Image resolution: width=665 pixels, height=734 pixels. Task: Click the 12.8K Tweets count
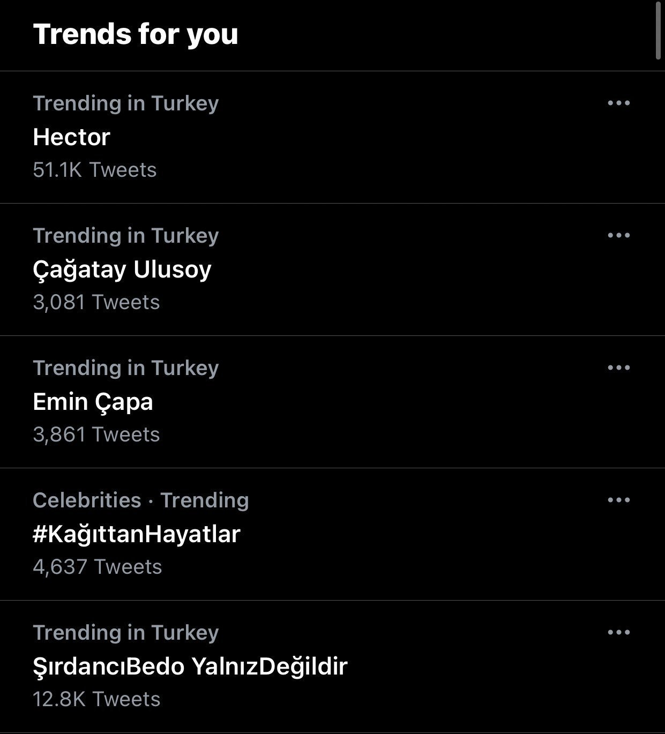96,699
